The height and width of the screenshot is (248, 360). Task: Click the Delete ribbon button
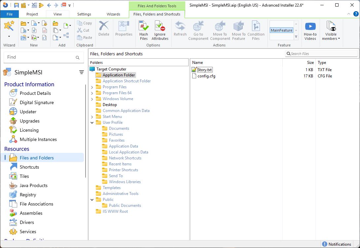tap(104, 28)
